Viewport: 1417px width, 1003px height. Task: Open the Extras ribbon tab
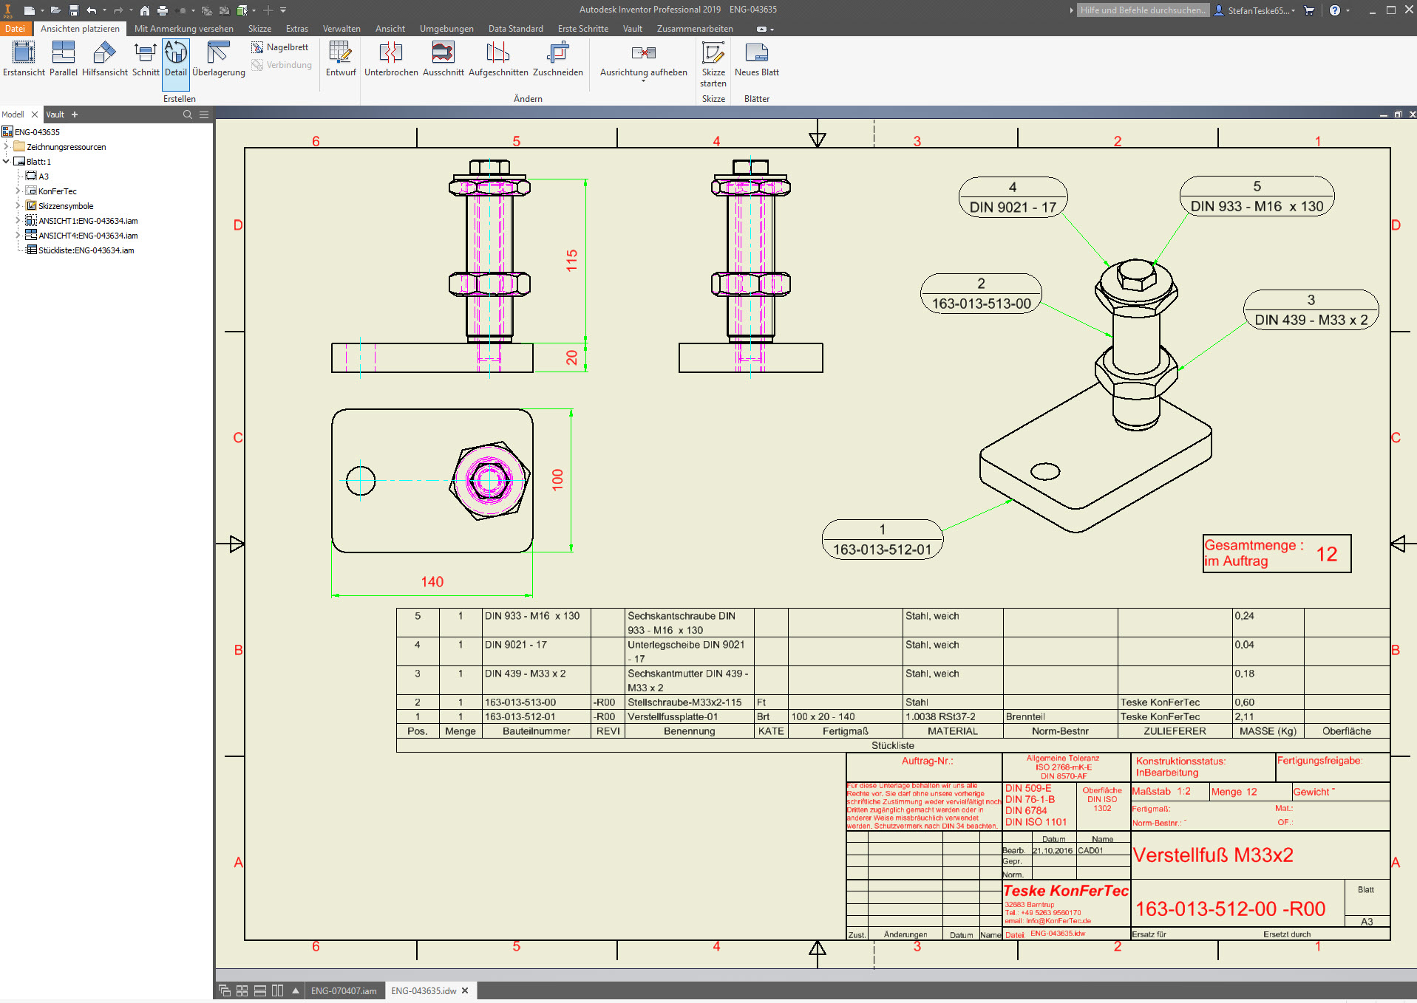click(x=297, y=29)
